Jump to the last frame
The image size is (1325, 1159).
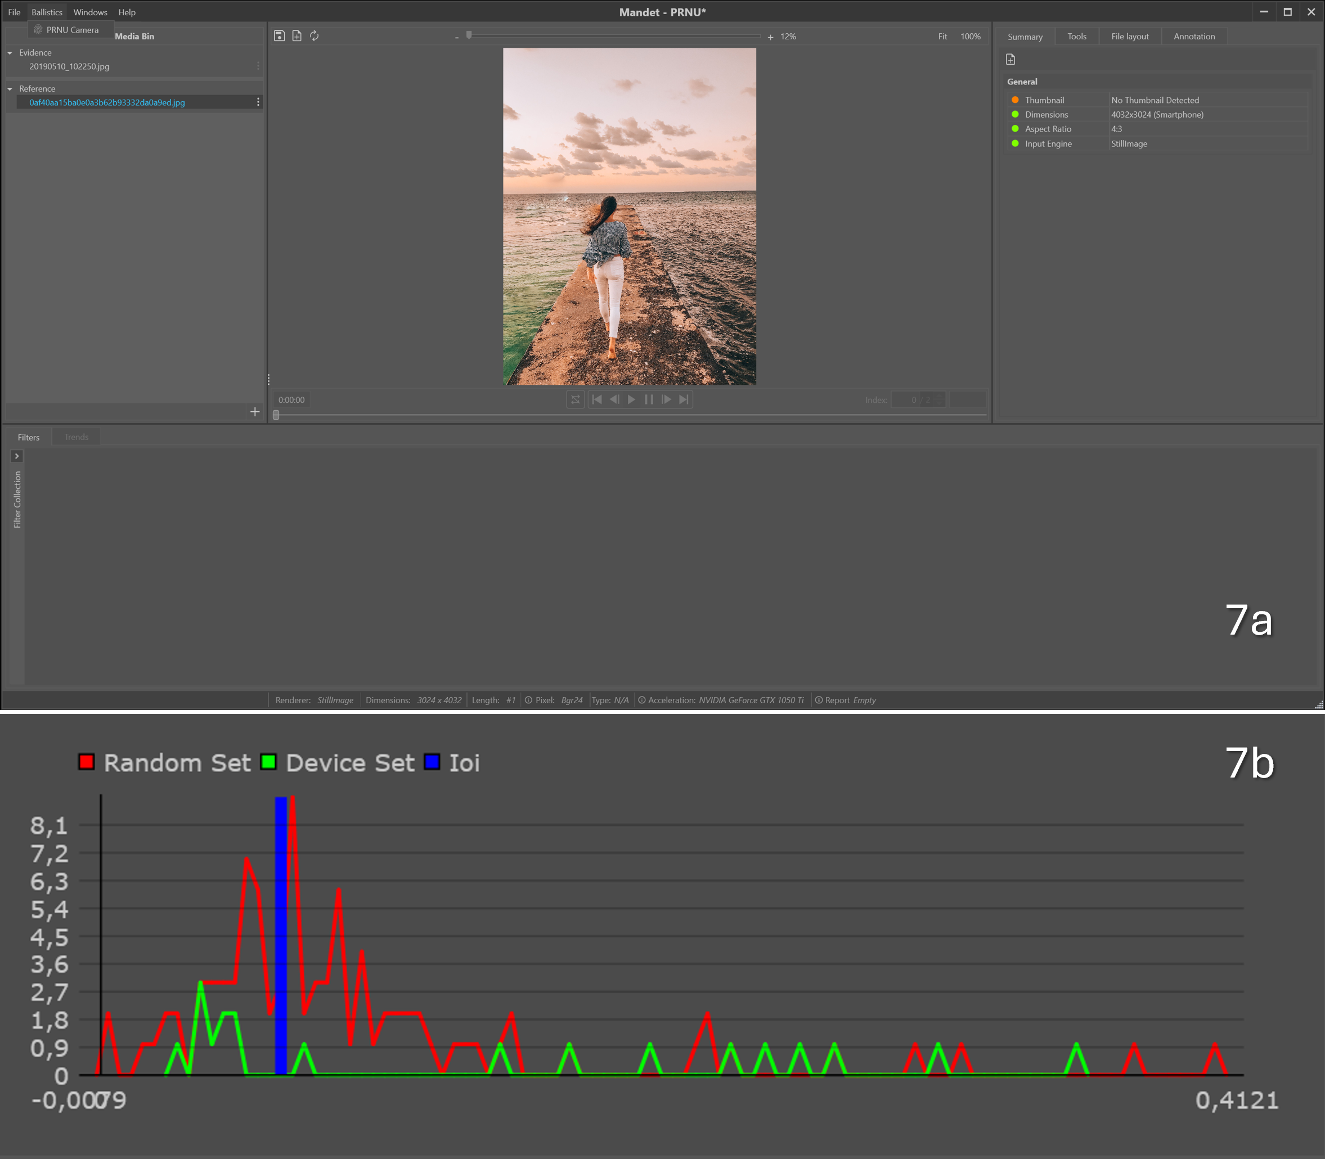pyautogui.click(x=684, y=399)
